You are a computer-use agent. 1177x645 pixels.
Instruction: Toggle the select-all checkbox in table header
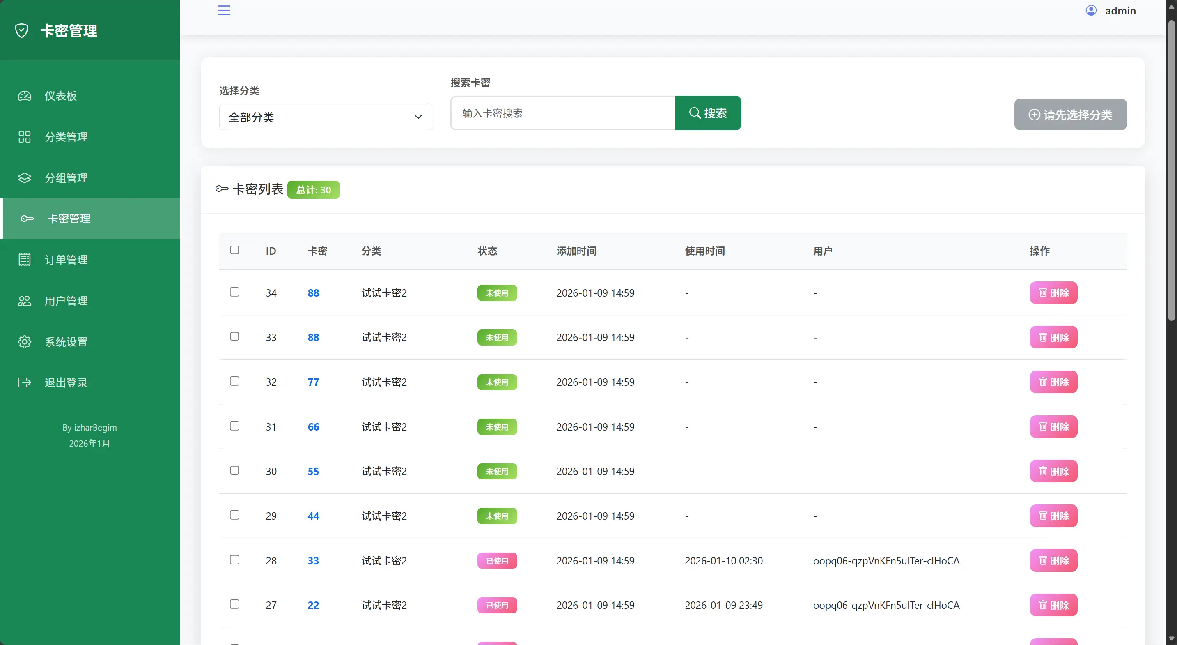tap(234, 250)
